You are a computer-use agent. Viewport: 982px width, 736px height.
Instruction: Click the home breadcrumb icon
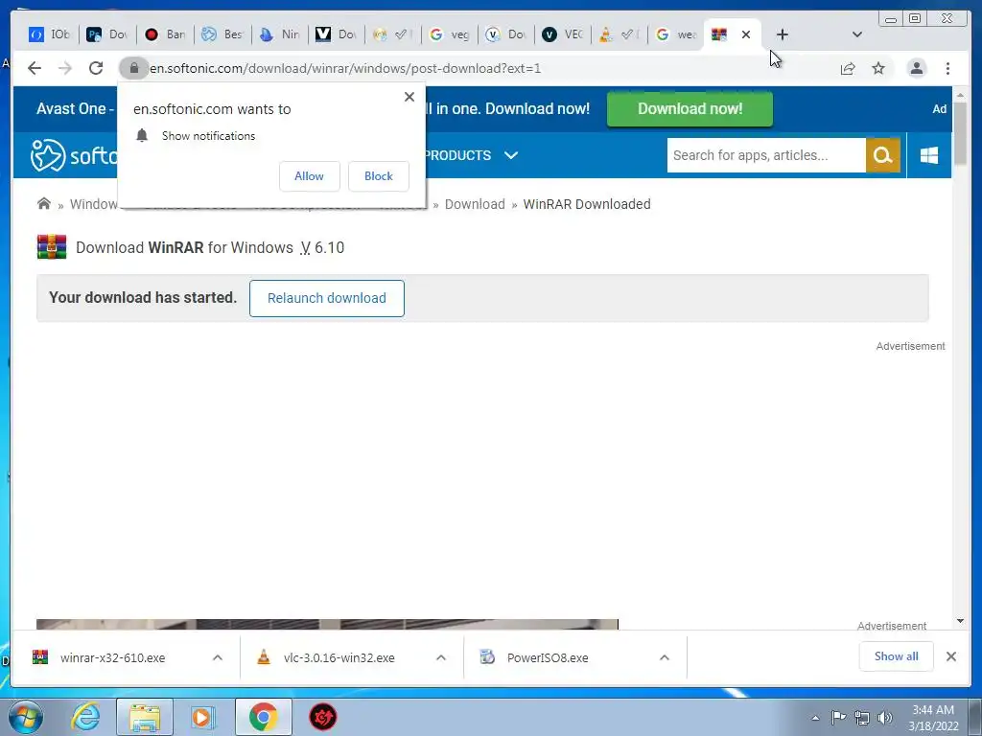tap(44, 204)
